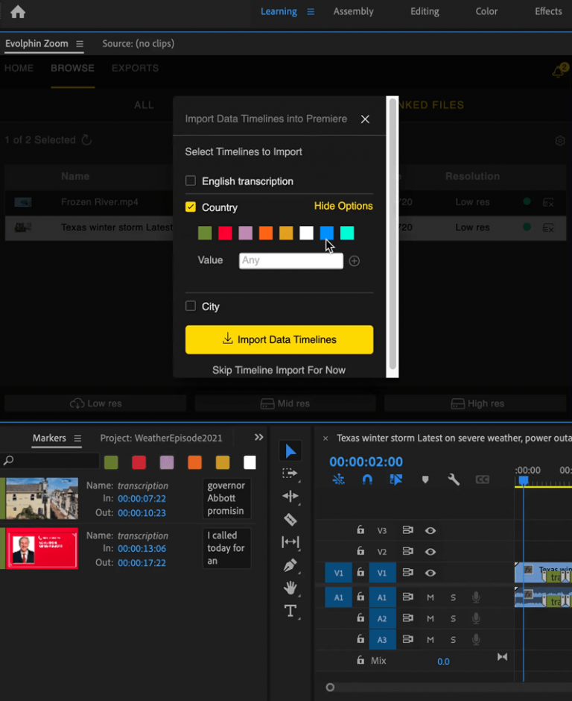Image resolution: width=572 pixels, height=701 pixels.
Task: Enable the English transcription checkbox
Action: [191, 181]
